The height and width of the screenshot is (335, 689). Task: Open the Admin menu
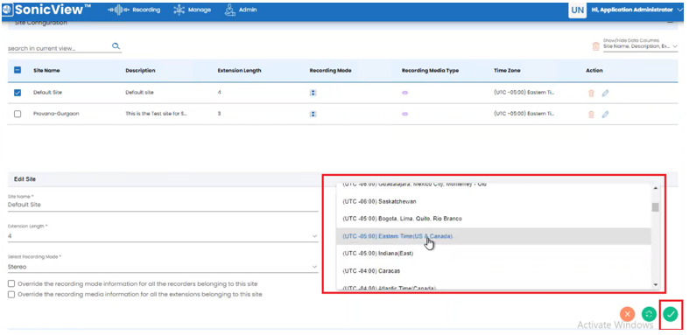pyautogui.click(x=241, y=10)
